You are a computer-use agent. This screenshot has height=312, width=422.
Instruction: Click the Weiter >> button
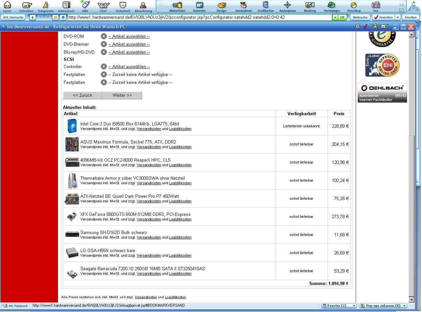click(122, 95)
